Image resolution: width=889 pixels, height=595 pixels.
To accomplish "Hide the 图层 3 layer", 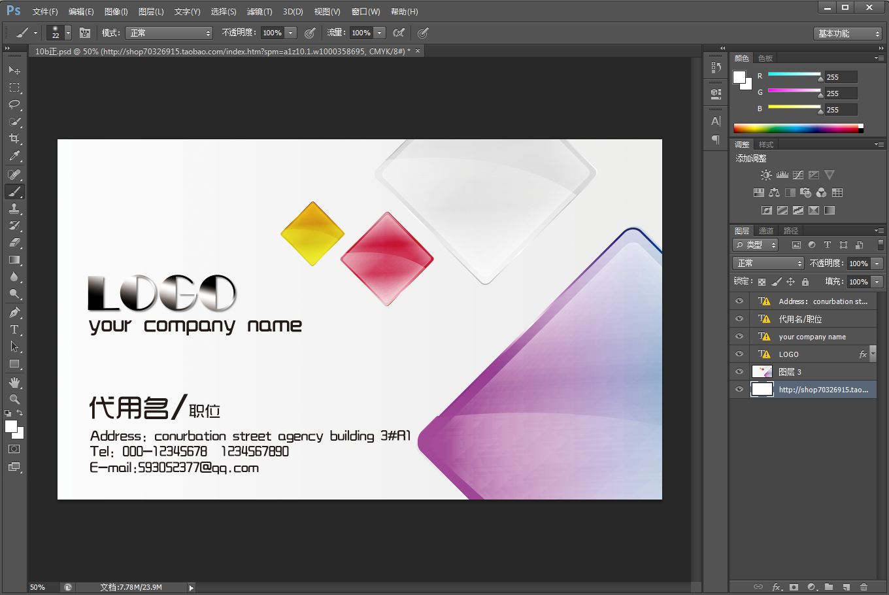I will (739, 371).
